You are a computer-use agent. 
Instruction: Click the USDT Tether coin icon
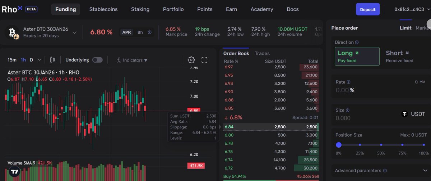coord(405,114)
